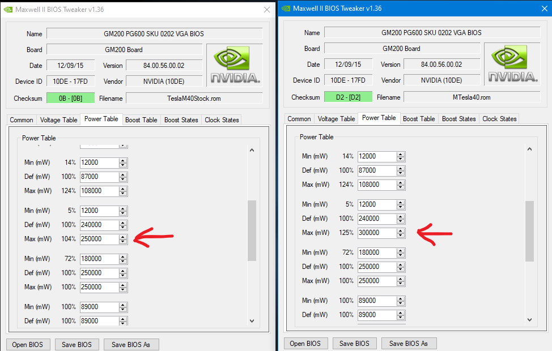This screenshot has height=351, width=552.
Task: Switch to Voltage Table tab in MTesla40.rom window
Action: click(x=336, y=119)
